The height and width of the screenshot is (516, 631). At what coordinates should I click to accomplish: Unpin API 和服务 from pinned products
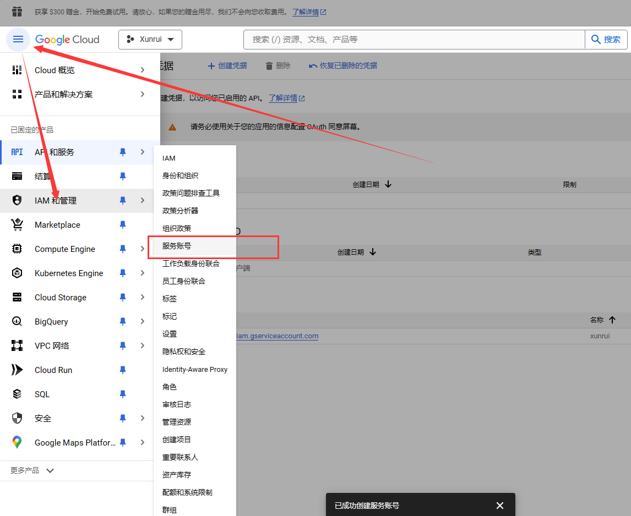pyautogui.click(x=123, y=152)
